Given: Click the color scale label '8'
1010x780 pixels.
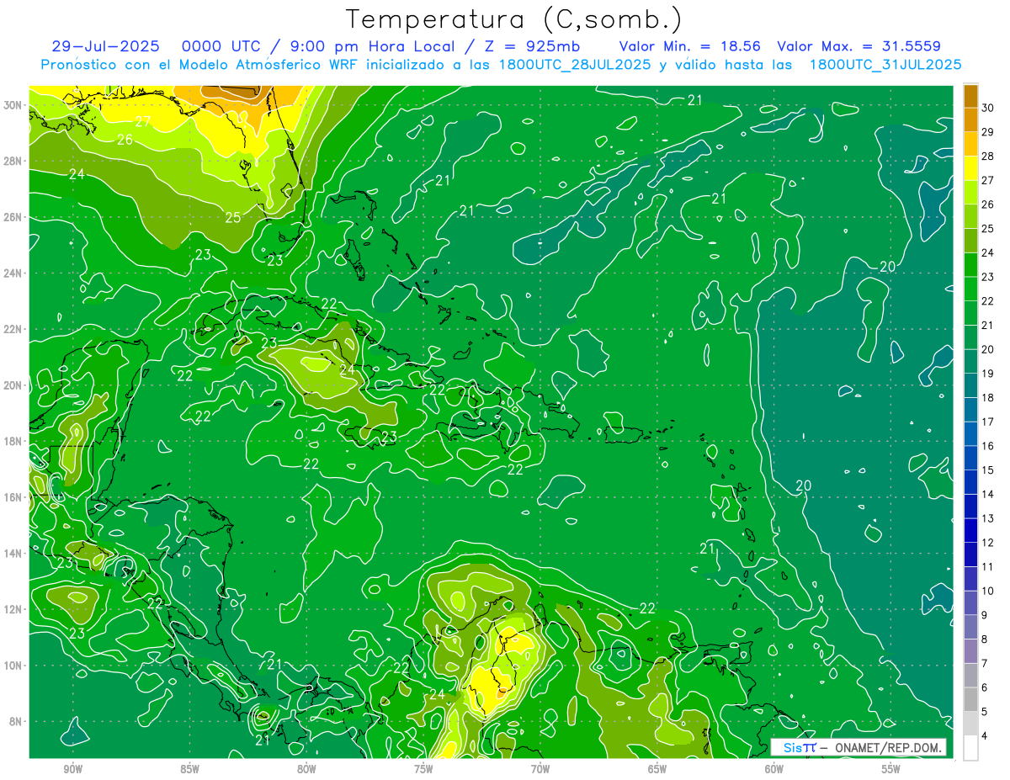Looking at the screenshot, I should (985, 639).
